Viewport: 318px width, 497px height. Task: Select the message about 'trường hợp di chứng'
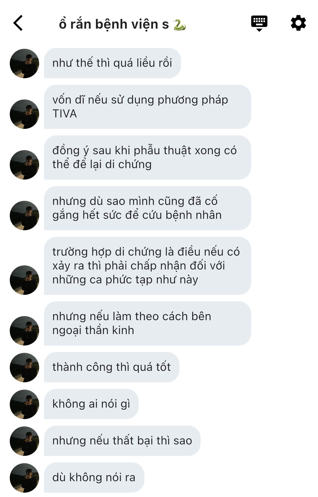tap(147, 266)
